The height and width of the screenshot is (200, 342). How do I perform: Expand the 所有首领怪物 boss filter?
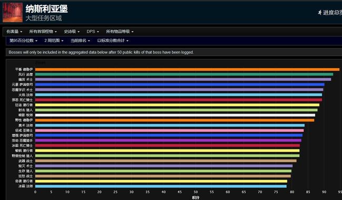pyautogui.click(x=43, y=31)
